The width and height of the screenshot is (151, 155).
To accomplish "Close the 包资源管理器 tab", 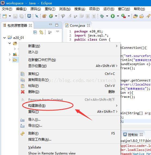I will coord(30,26).
